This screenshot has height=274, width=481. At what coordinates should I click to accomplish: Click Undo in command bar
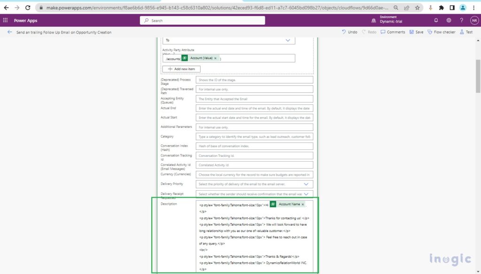349,32
